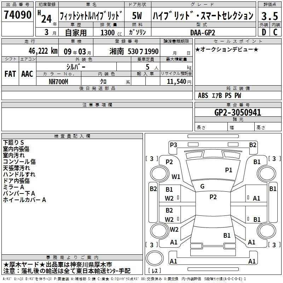Click the interior grade C
This screenshot has height=283, width=283.
click(275, 32)
